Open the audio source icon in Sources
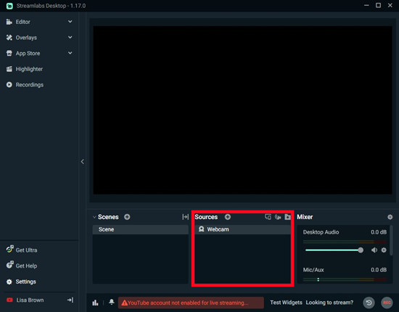 278,217
